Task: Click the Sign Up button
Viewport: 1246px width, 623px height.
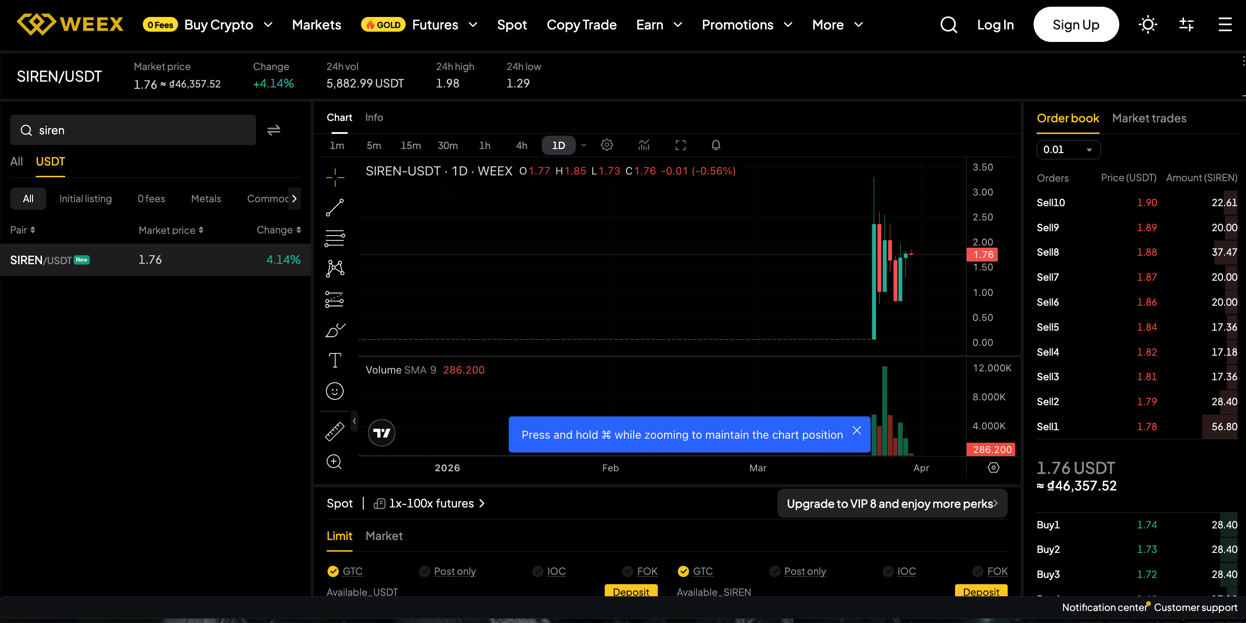Action: 1076,25
